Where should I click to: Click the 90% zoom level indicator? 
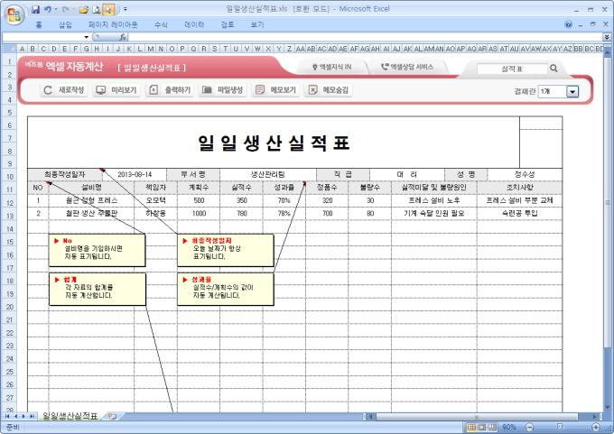tap(508, 427)
